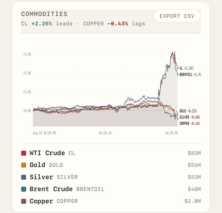The height and width of the screenshot is (213, 222).
Task: Open the Silver legend row
Action: tap(111, 177)
